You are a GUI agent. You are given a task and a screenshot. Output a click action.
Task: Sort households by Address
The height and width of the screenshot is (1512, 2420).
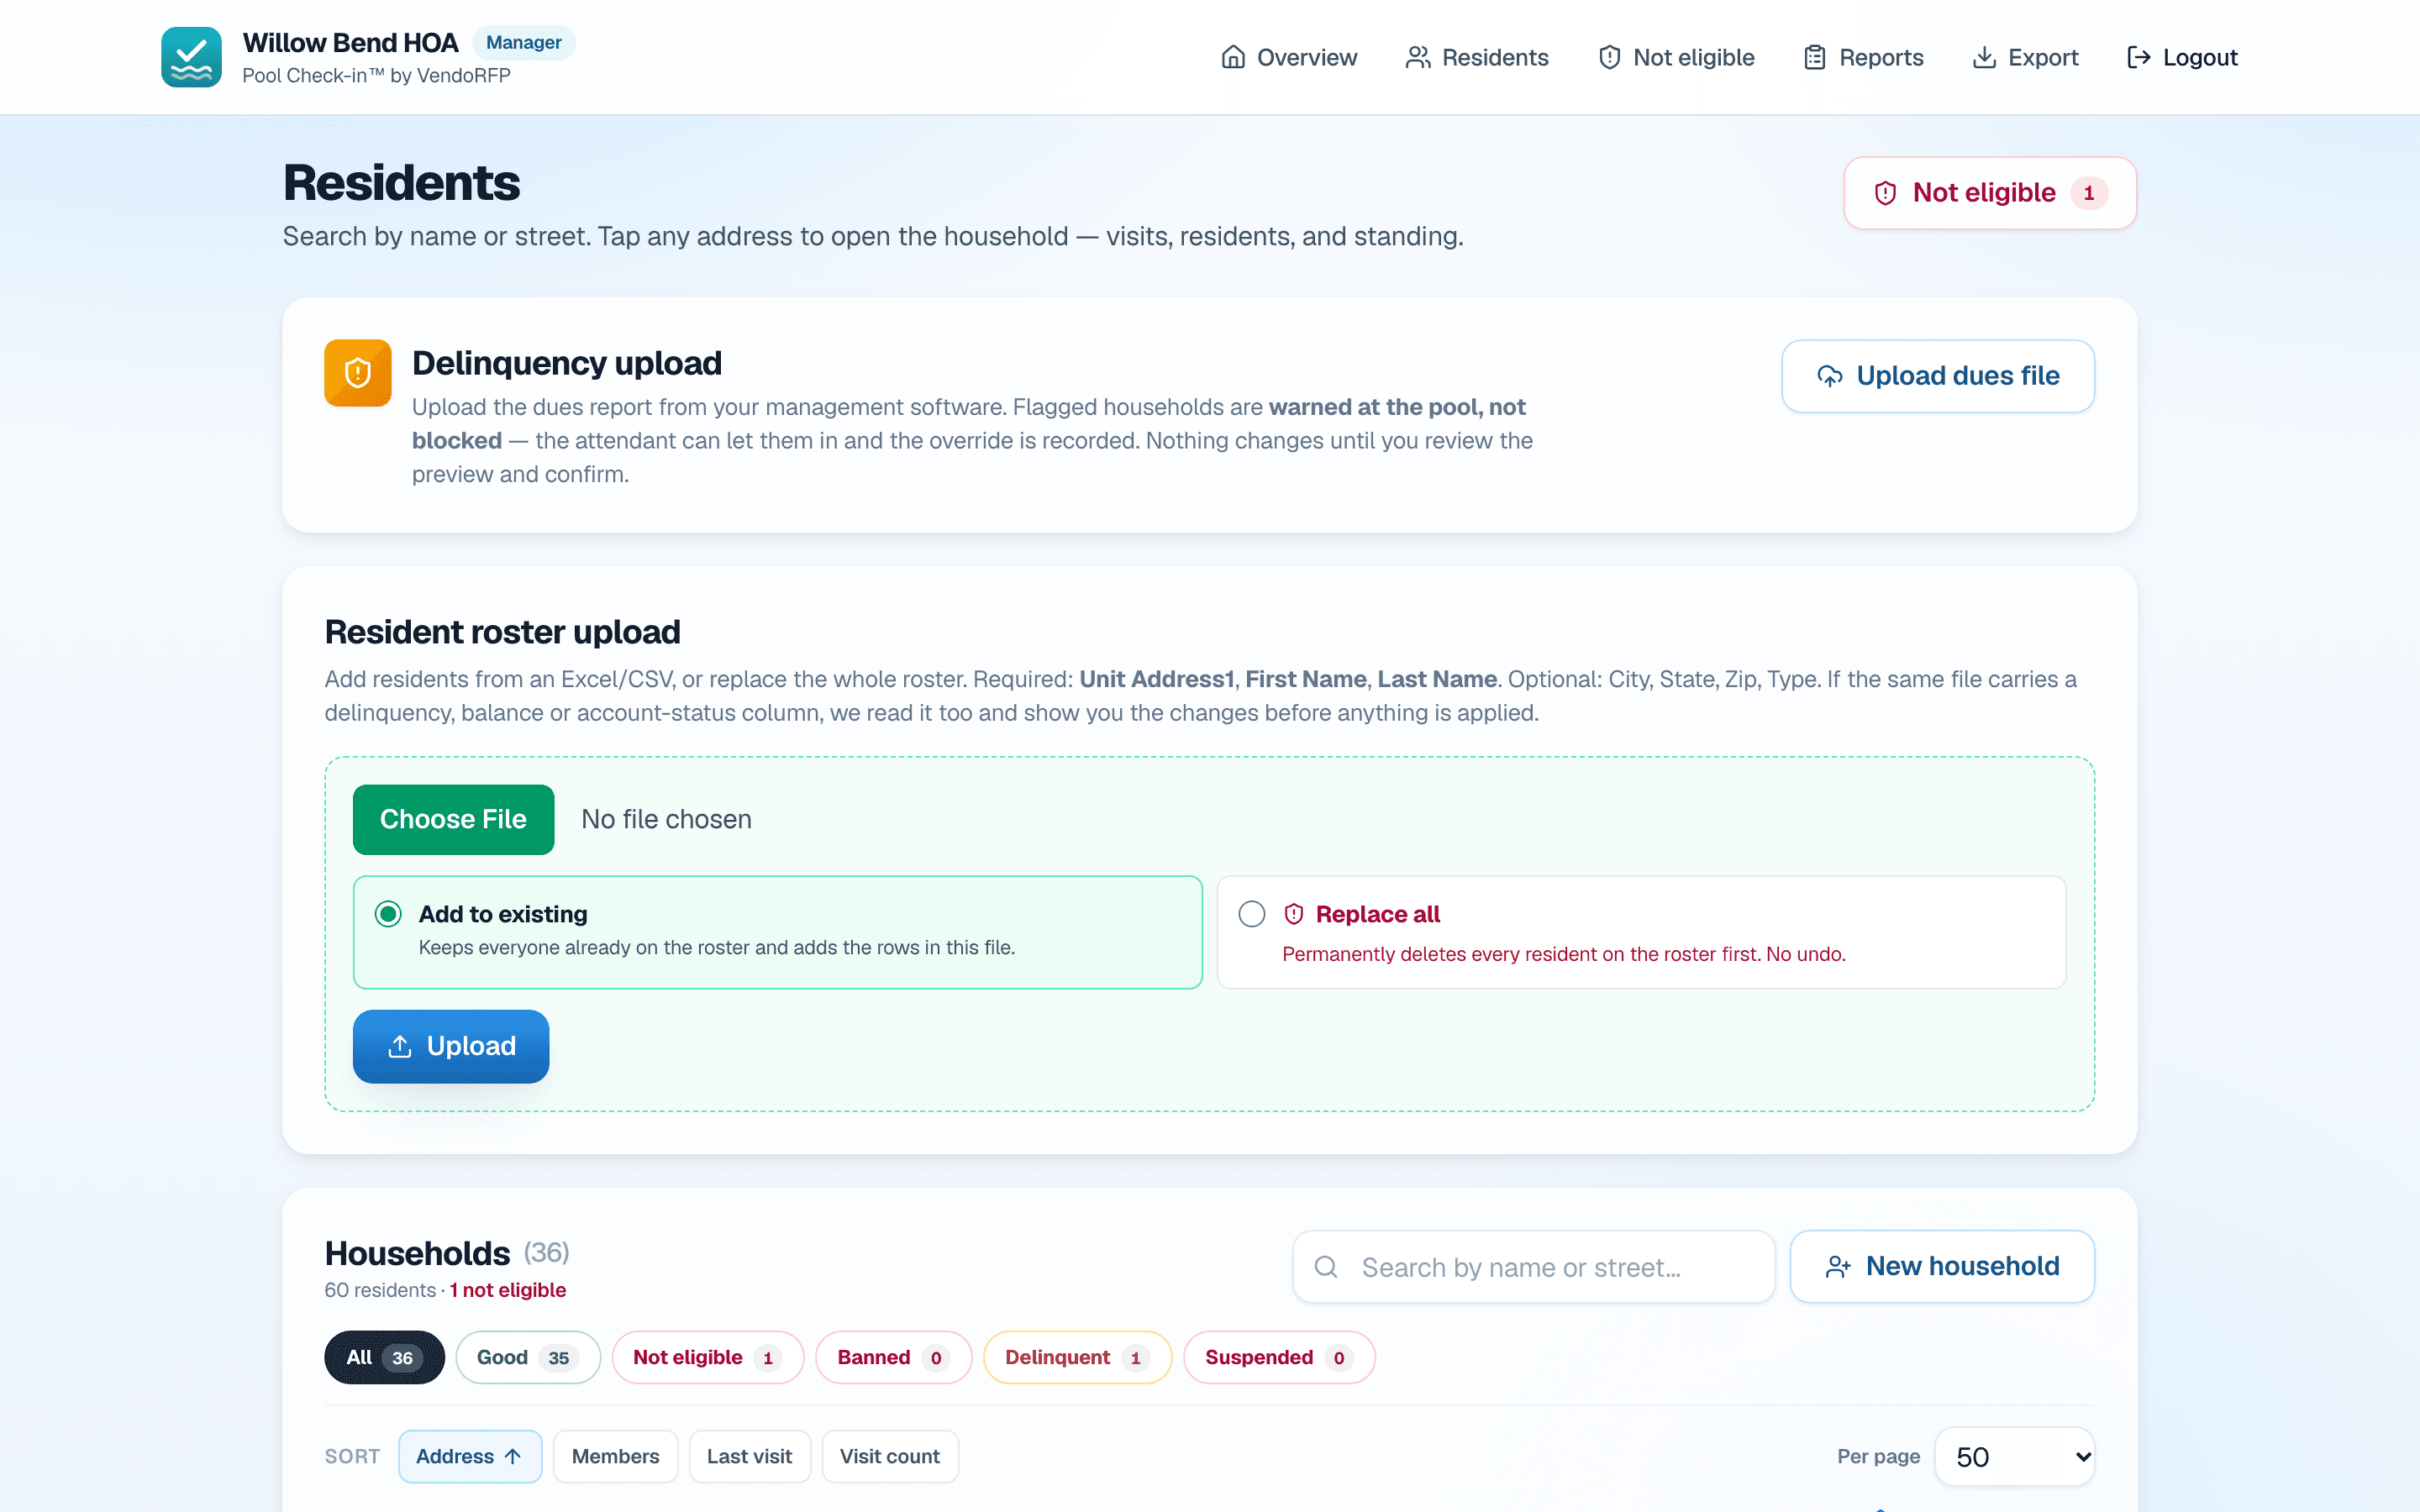click(470, 1456)
